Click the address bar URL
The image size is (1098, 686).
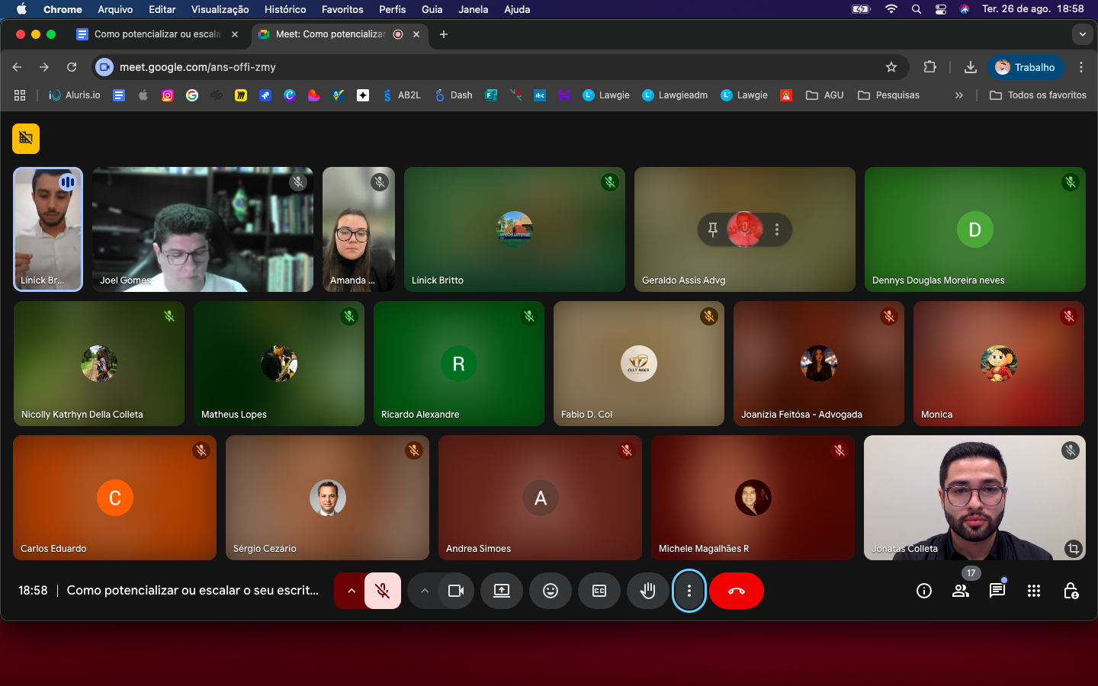[197, 67]
